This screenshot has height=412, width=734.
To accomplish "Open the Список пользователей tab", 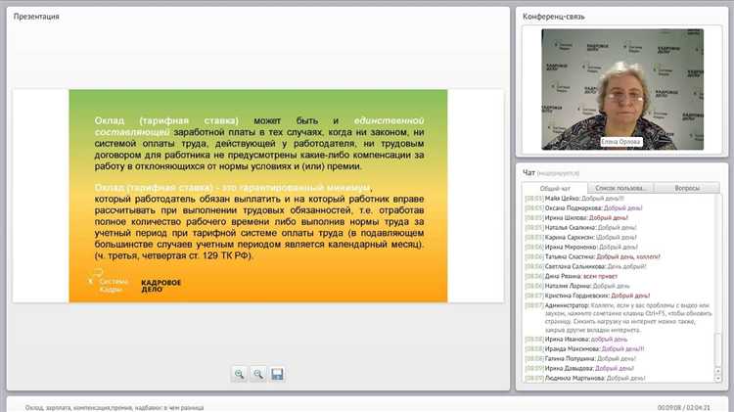I will point(622,188).
